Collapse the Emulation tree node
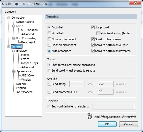The height and width of the screenshot is (132, 143). 13,51
